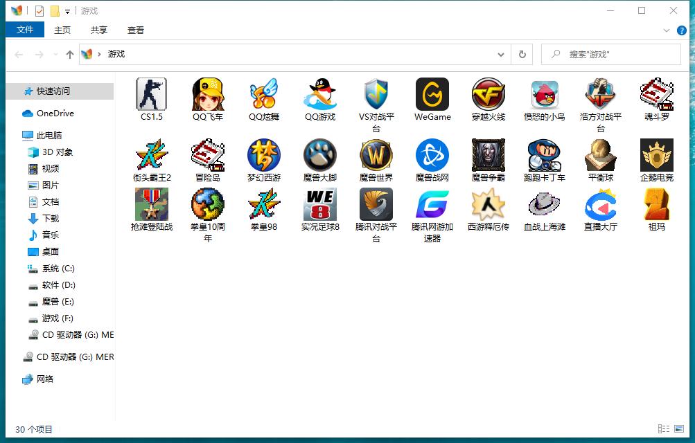Select the 魔兽争霸 shortcut
The image size is (695, 443).
[x=489, y=155]
